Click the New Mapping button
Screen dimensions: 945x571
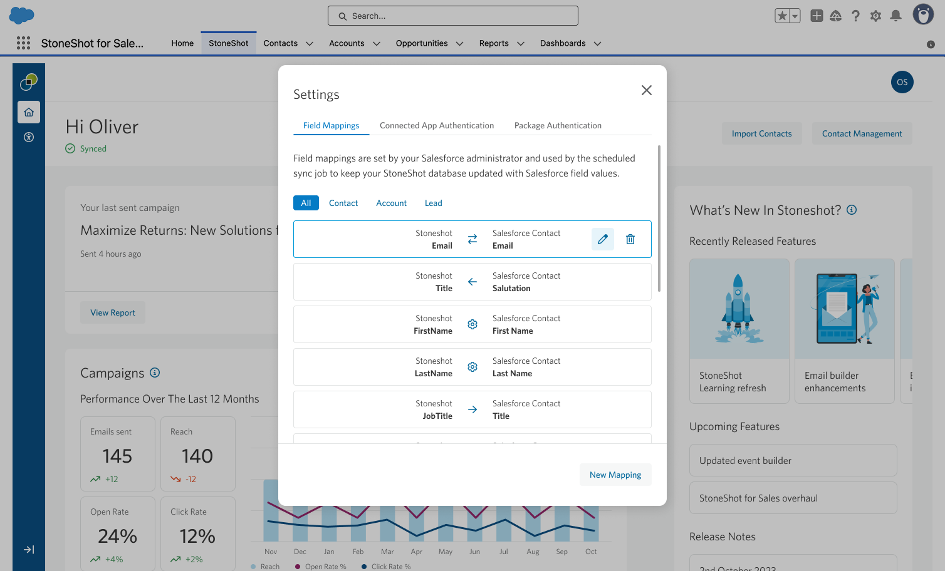coord(615,475)
